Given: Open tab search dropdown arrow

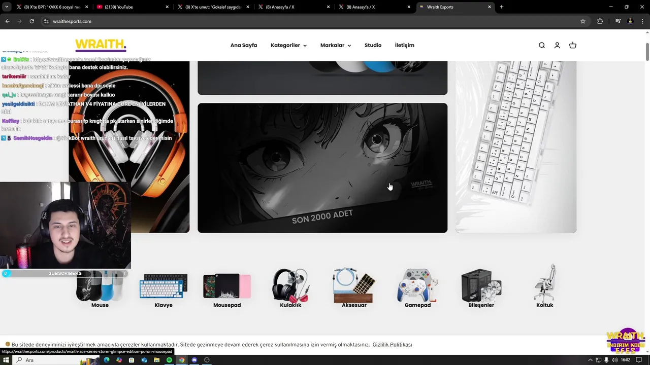Looking at the screenshot, I should (x=7, y=7).
